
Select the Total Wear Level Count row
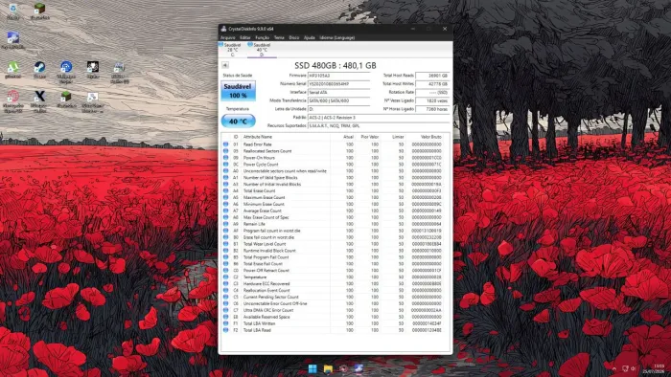333,244
